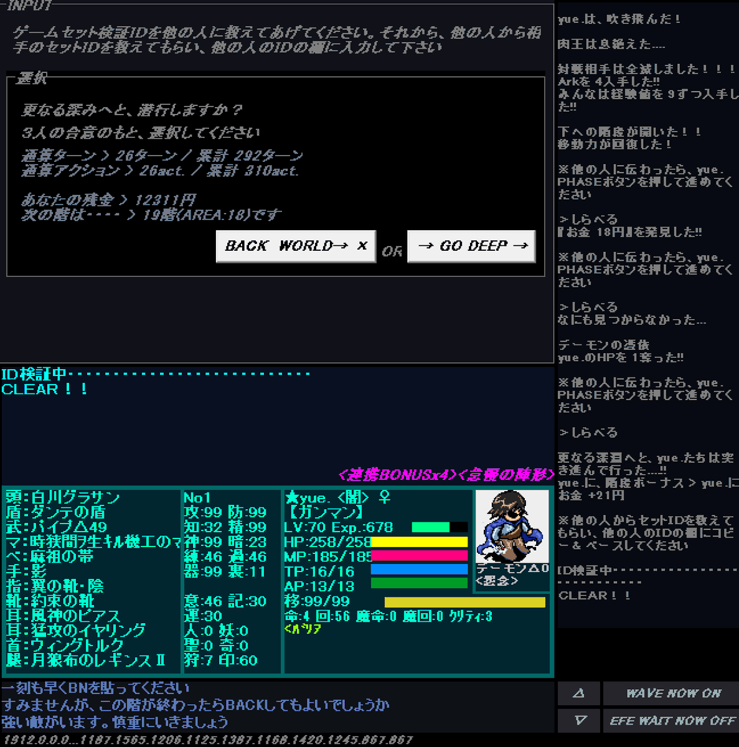This screenshot has width=739, height=747.
Task: Click the '更なる深みへと、潜行しますか？' prompt
Action: (132, 110)
